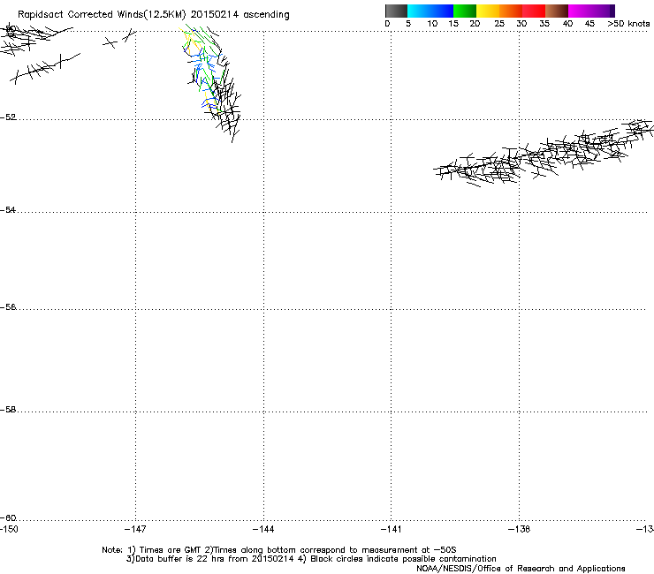
Task: Select the green 15-20 knots color band
Action: point(465,11)
